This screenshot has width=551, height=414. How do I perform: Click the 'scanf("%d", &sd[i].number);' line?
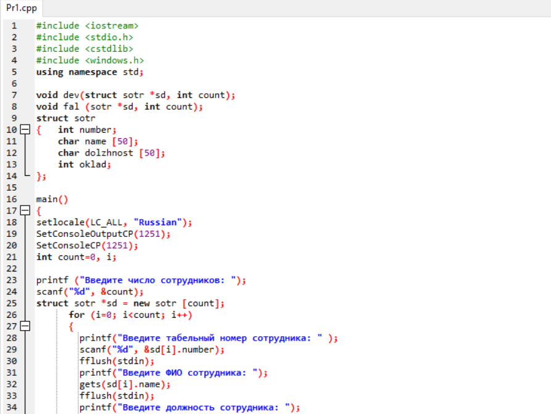point(152,350)
